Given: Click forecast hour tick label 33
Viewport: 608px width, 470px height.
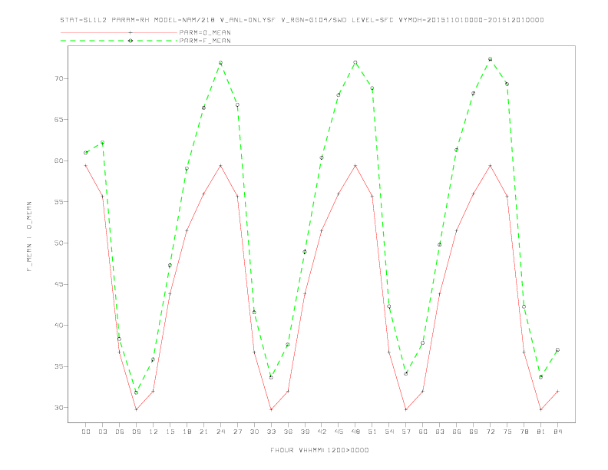Looking at the screenshot, I should (271, 432).
